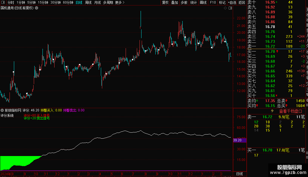
Task: Click the diamond icon above the chart
Action: coord(225,8)
